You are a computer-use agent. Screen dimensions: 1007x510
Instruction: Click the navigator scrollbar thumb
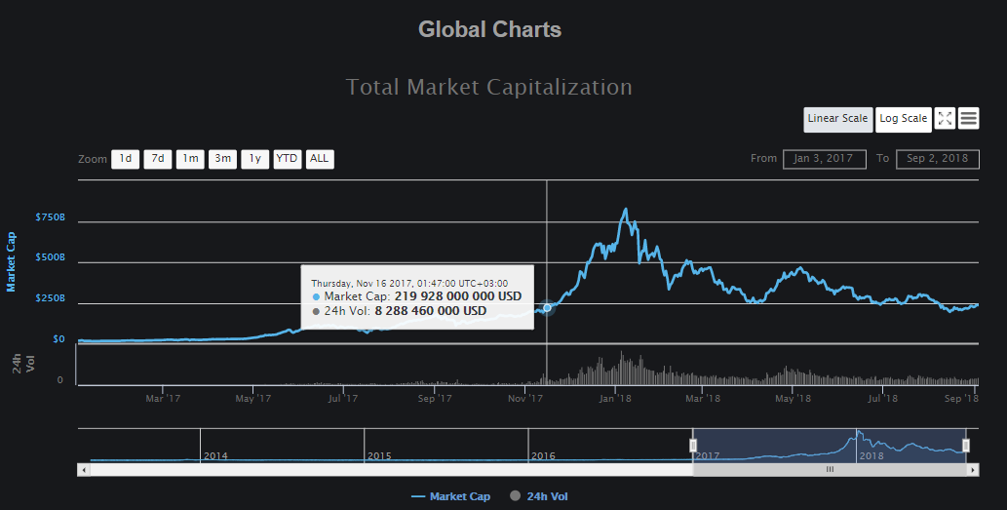(x=830, y=470)
